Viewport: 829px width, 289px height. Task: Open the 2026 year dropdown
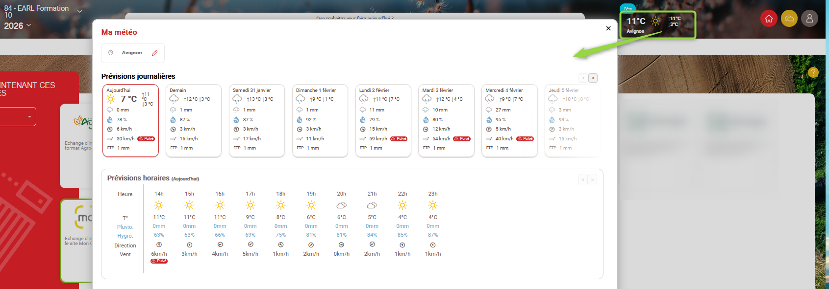coord(28,25)
